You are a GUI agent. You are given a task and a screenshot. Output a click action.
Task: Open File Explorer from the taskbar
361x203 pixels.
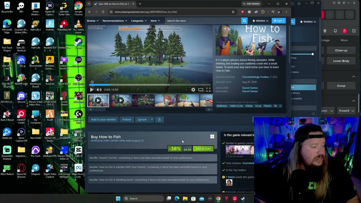[x=185, y=198]
